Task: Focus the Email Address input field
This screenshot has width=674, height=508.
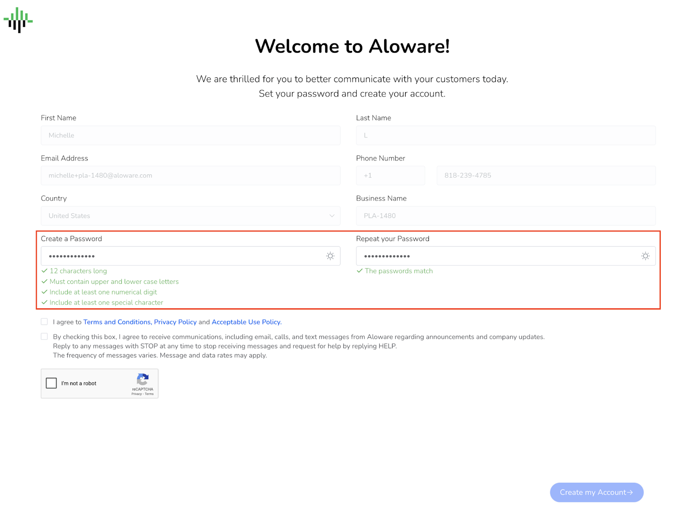Action: tap(190, 176)
